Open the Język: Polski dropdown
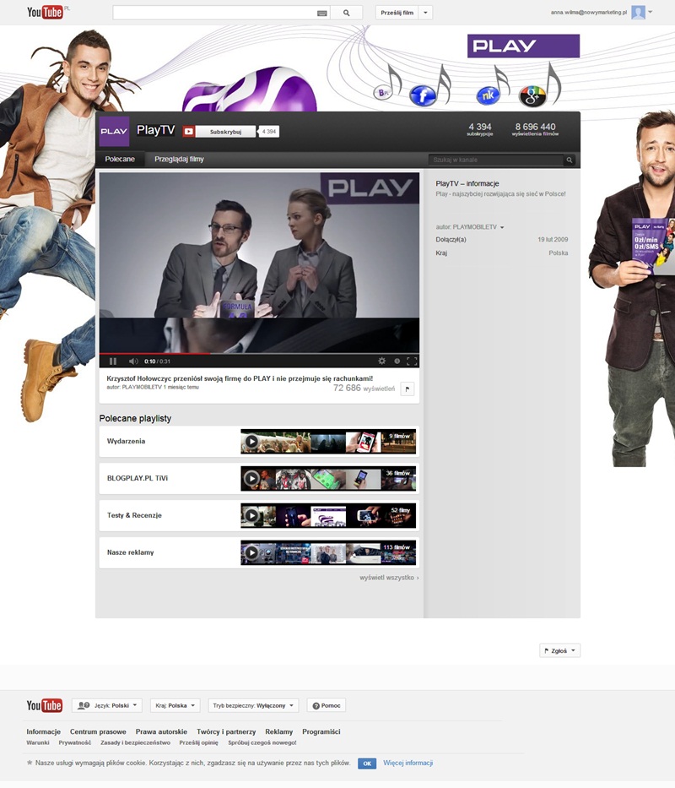Screen dimensions: 675x788 coord(107,705)
